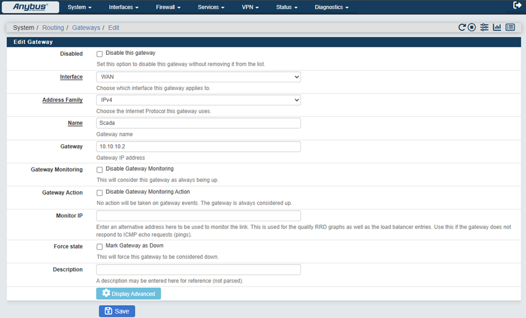Click the stop service icon
Screen dimensions: 526x318
point(472,27)
